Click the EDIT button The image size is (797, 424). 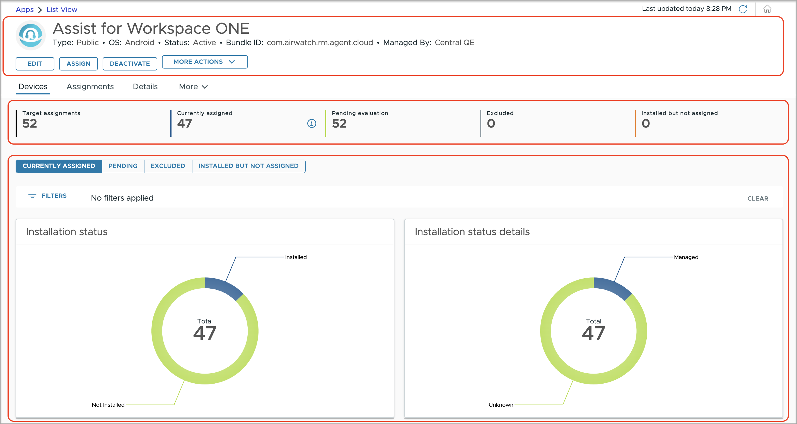tap(35, 64)
